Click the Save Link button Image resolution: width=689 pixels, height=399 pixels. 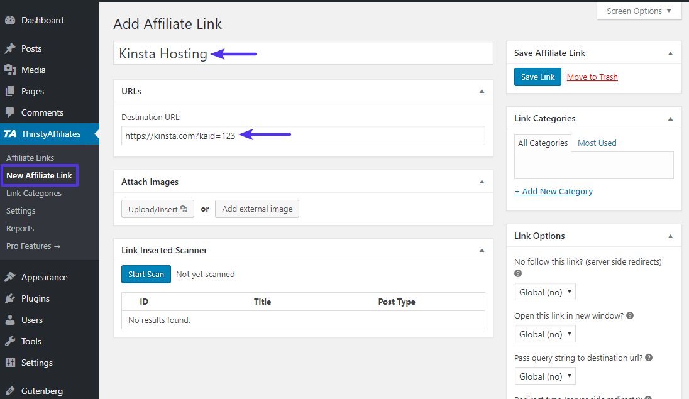(x=537, y=76)
